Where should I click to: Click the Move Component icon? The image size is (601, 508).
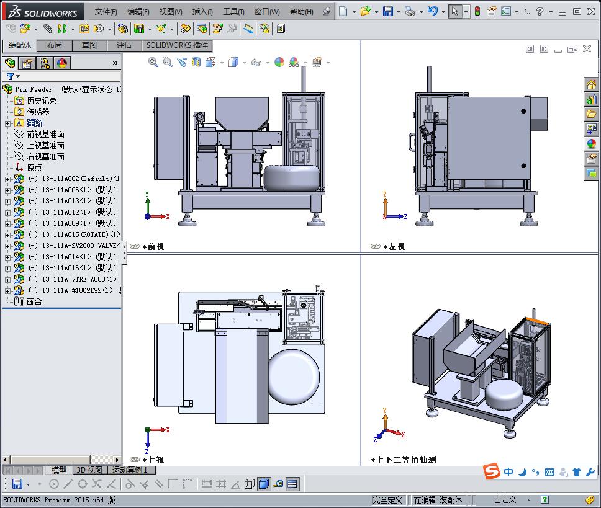pos(99,29)
